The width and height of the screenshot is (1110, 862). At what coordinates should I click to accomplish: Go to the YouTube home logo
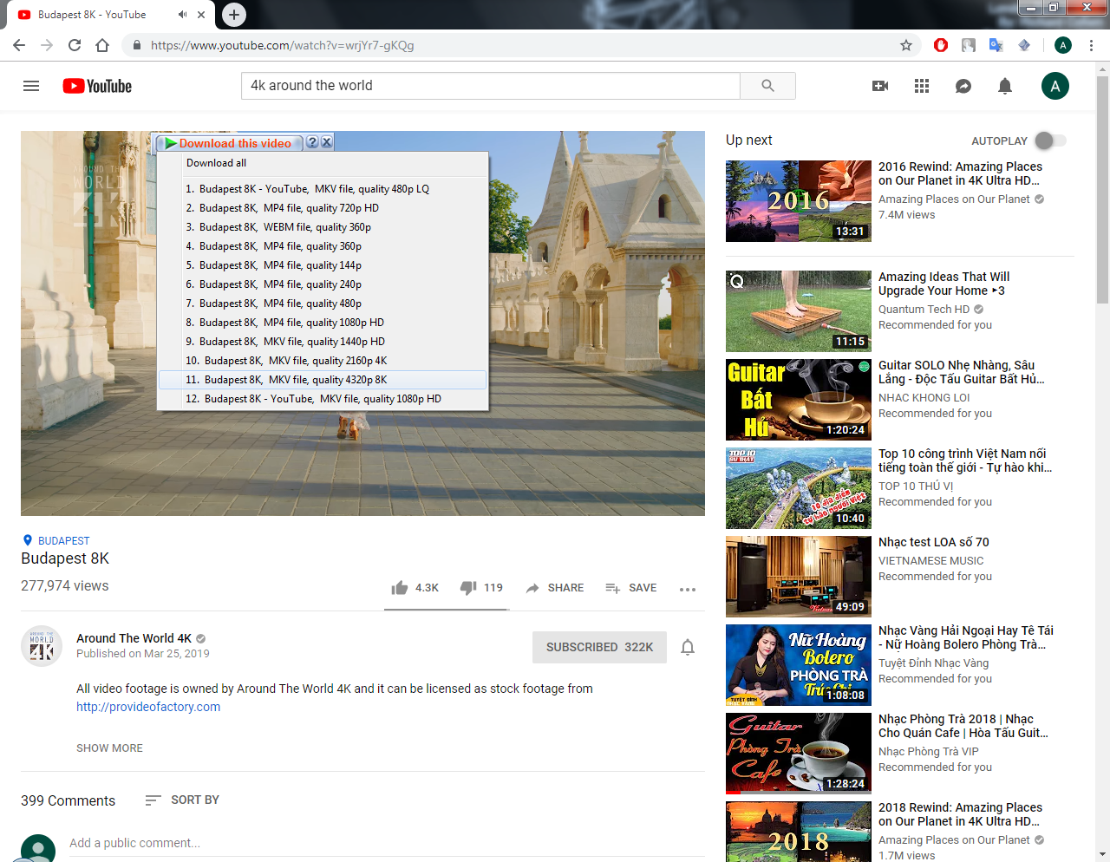tap(97, 86)
